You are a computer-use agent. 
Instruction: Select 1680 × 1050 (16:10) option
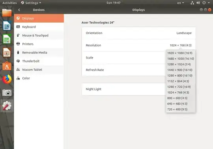[181, 58]
